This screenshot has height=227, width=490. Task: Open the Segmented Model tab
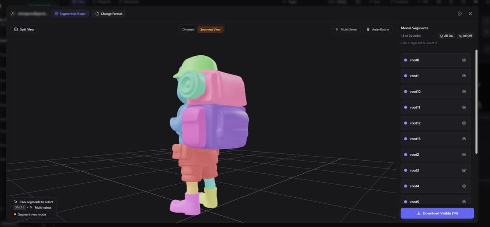70,14
